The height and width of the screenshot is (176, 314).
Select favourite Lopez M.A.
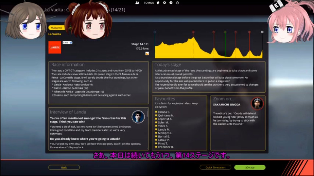[x=165, y=119]
